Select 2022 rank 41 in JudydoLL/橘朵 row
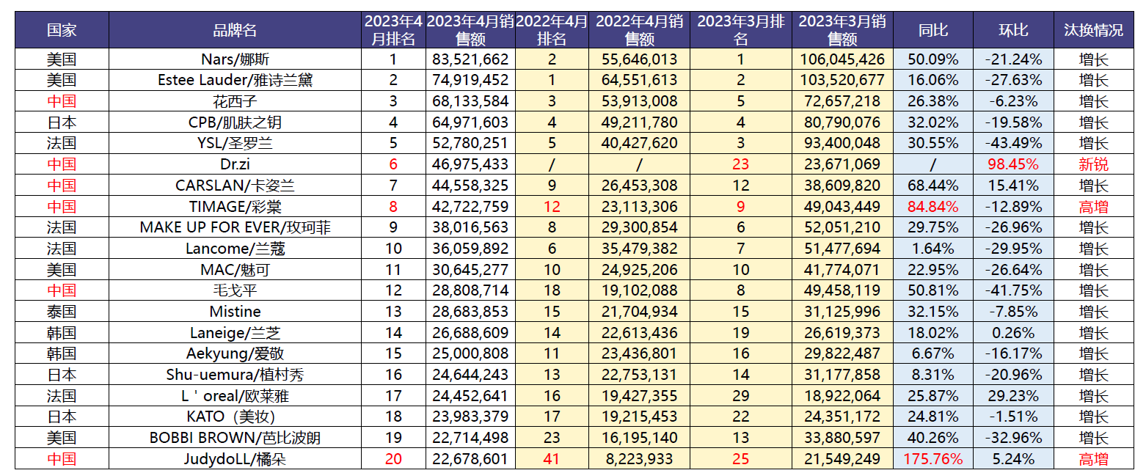 (552, 460)
